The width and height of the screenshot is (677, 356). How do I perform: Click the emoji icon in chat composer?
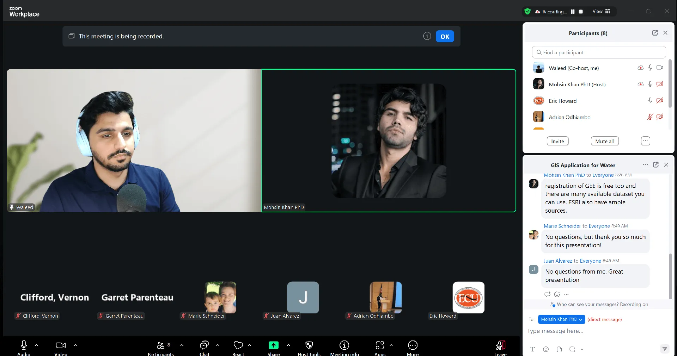546,349
